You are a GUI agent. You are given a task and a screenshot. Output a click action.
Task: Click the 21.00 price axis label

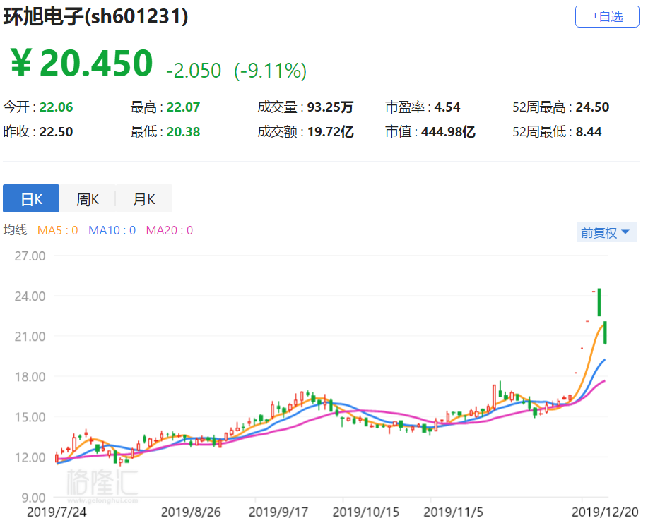(30, 337)
